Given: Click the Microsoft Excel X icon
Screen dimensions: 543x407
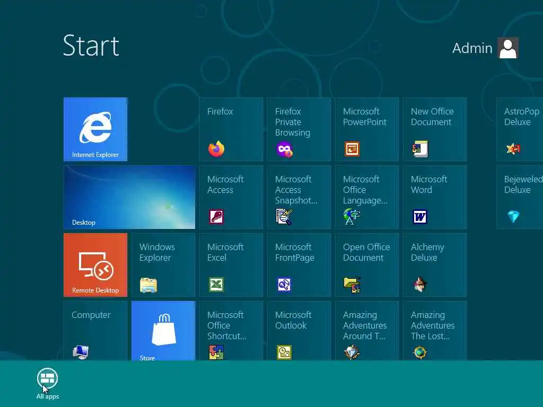Looking at the screenshot, I should [216, 285].
